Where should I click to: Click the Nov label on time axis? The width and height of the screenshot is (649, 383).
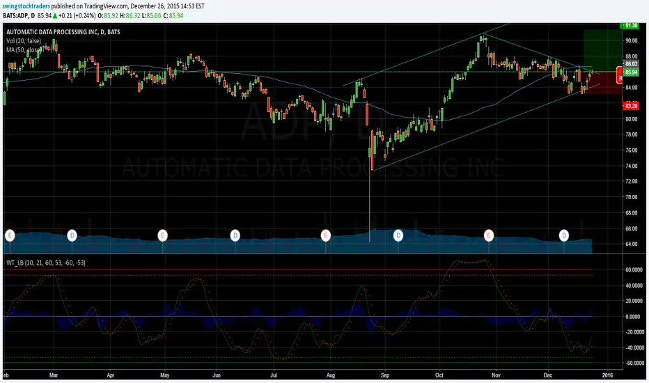click(496, 375)
